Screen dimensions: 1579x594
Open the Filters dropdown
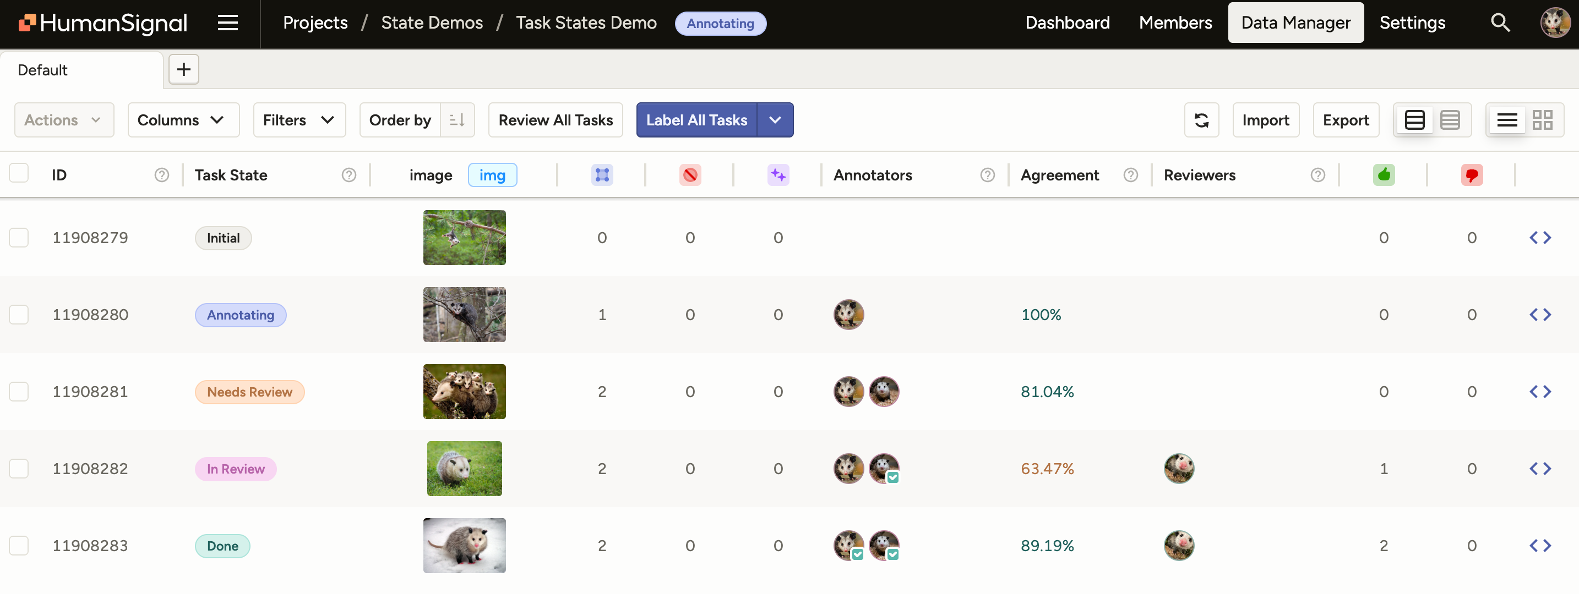(x=299, y=119)
